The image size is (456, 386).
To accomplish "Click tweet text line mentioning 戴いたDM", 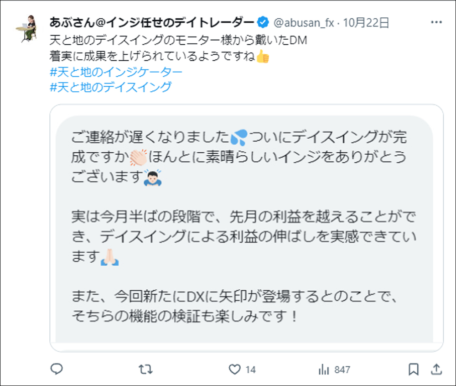I will tap(178, 41).
